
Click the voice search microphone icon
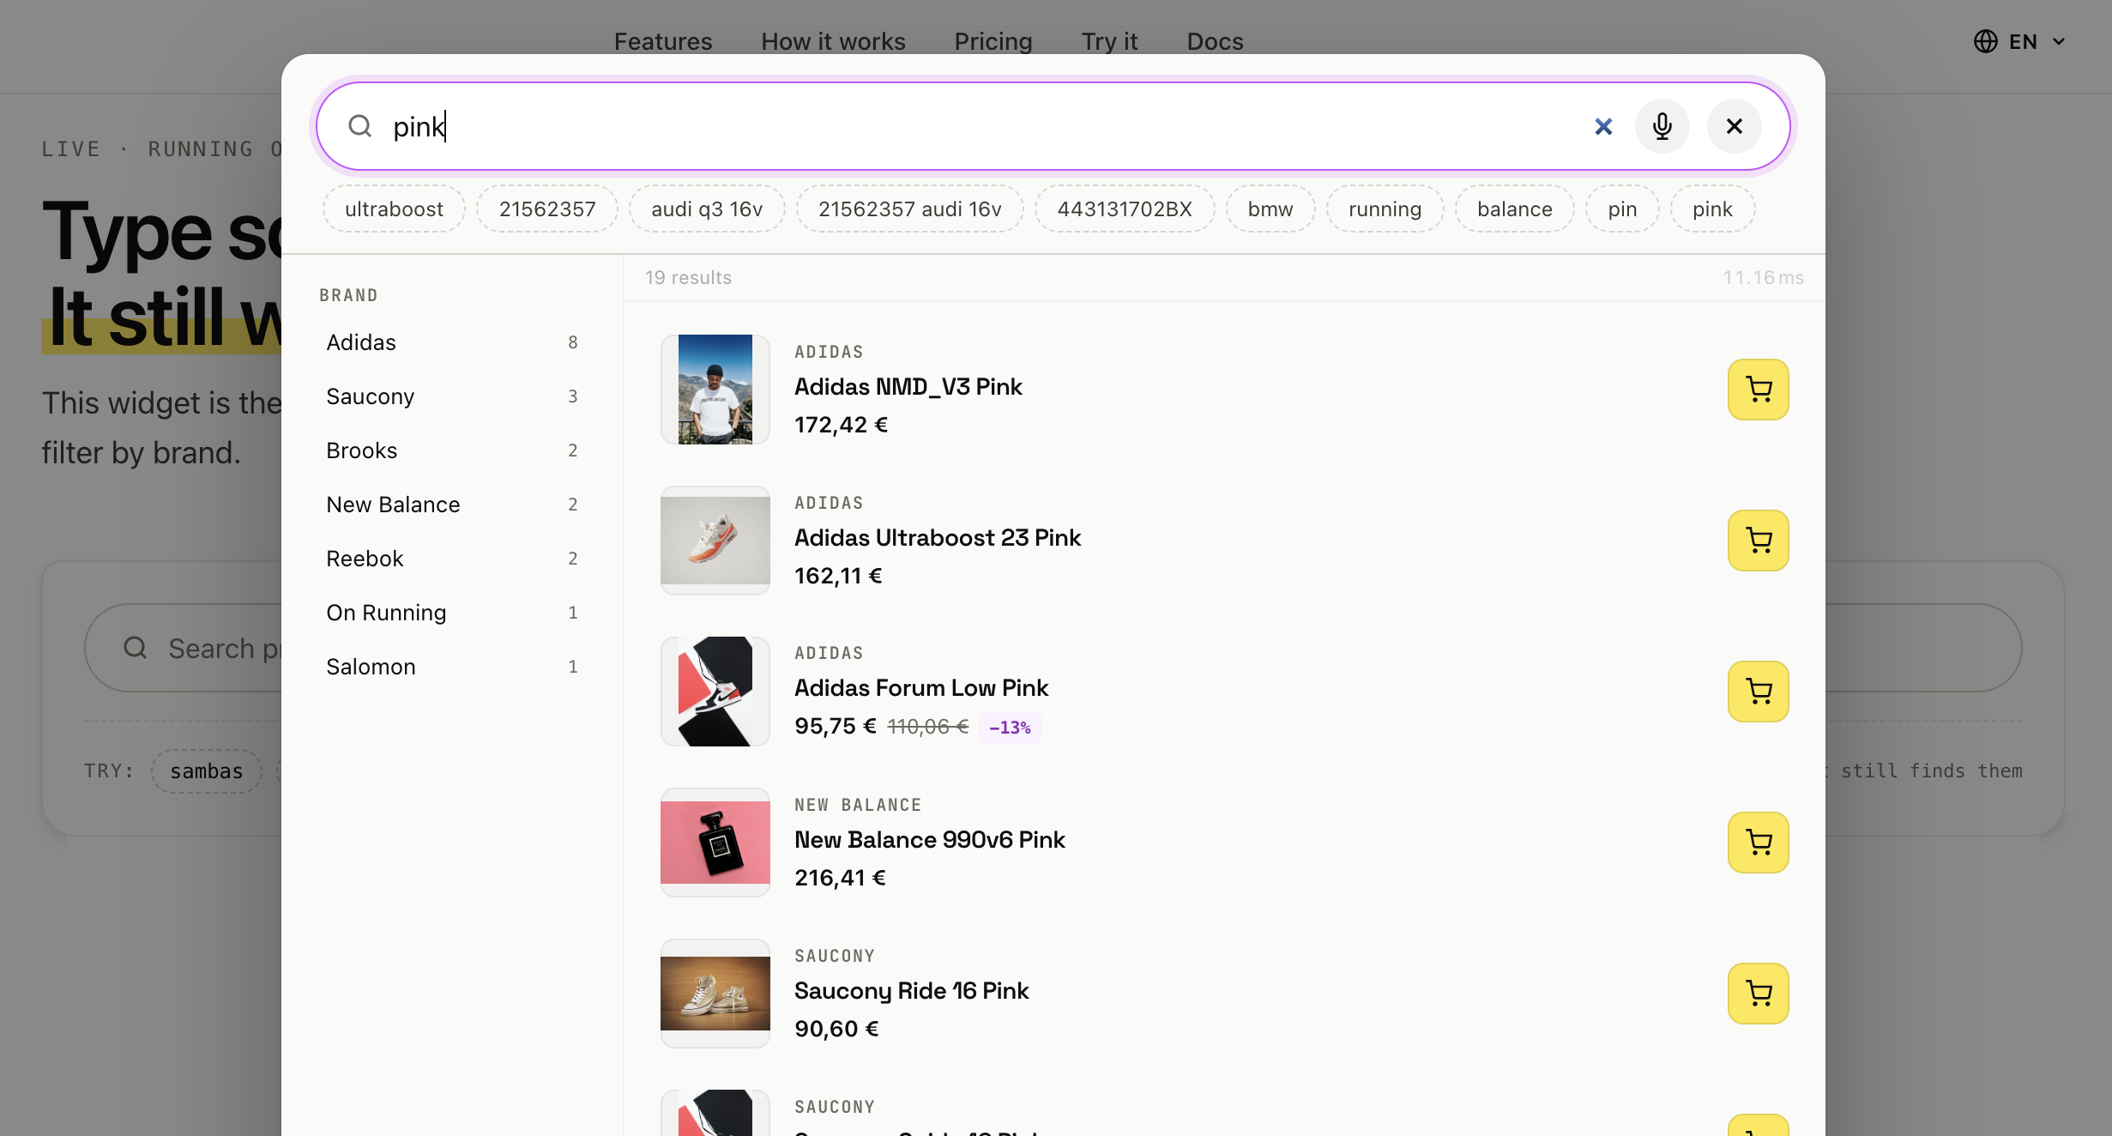coord(1662,126)
